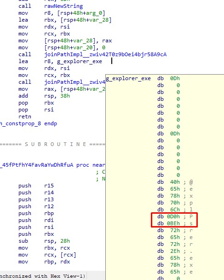224x280 pixels.
Task: Click the db 70h ; p byte line
Action: click(175, 203)
